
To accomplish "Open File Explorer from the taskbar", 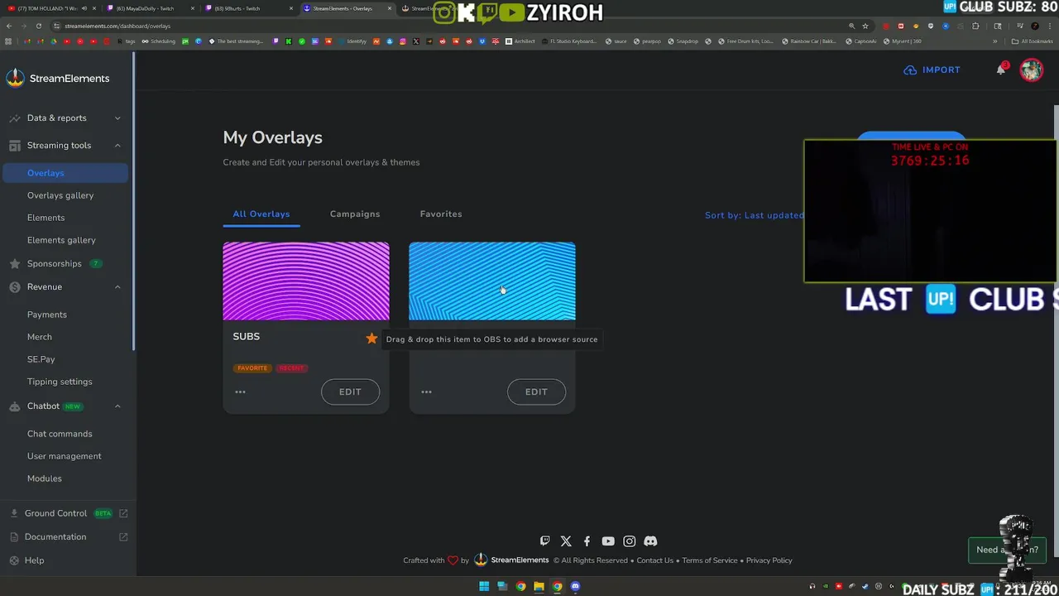I will tap(539, 587).
